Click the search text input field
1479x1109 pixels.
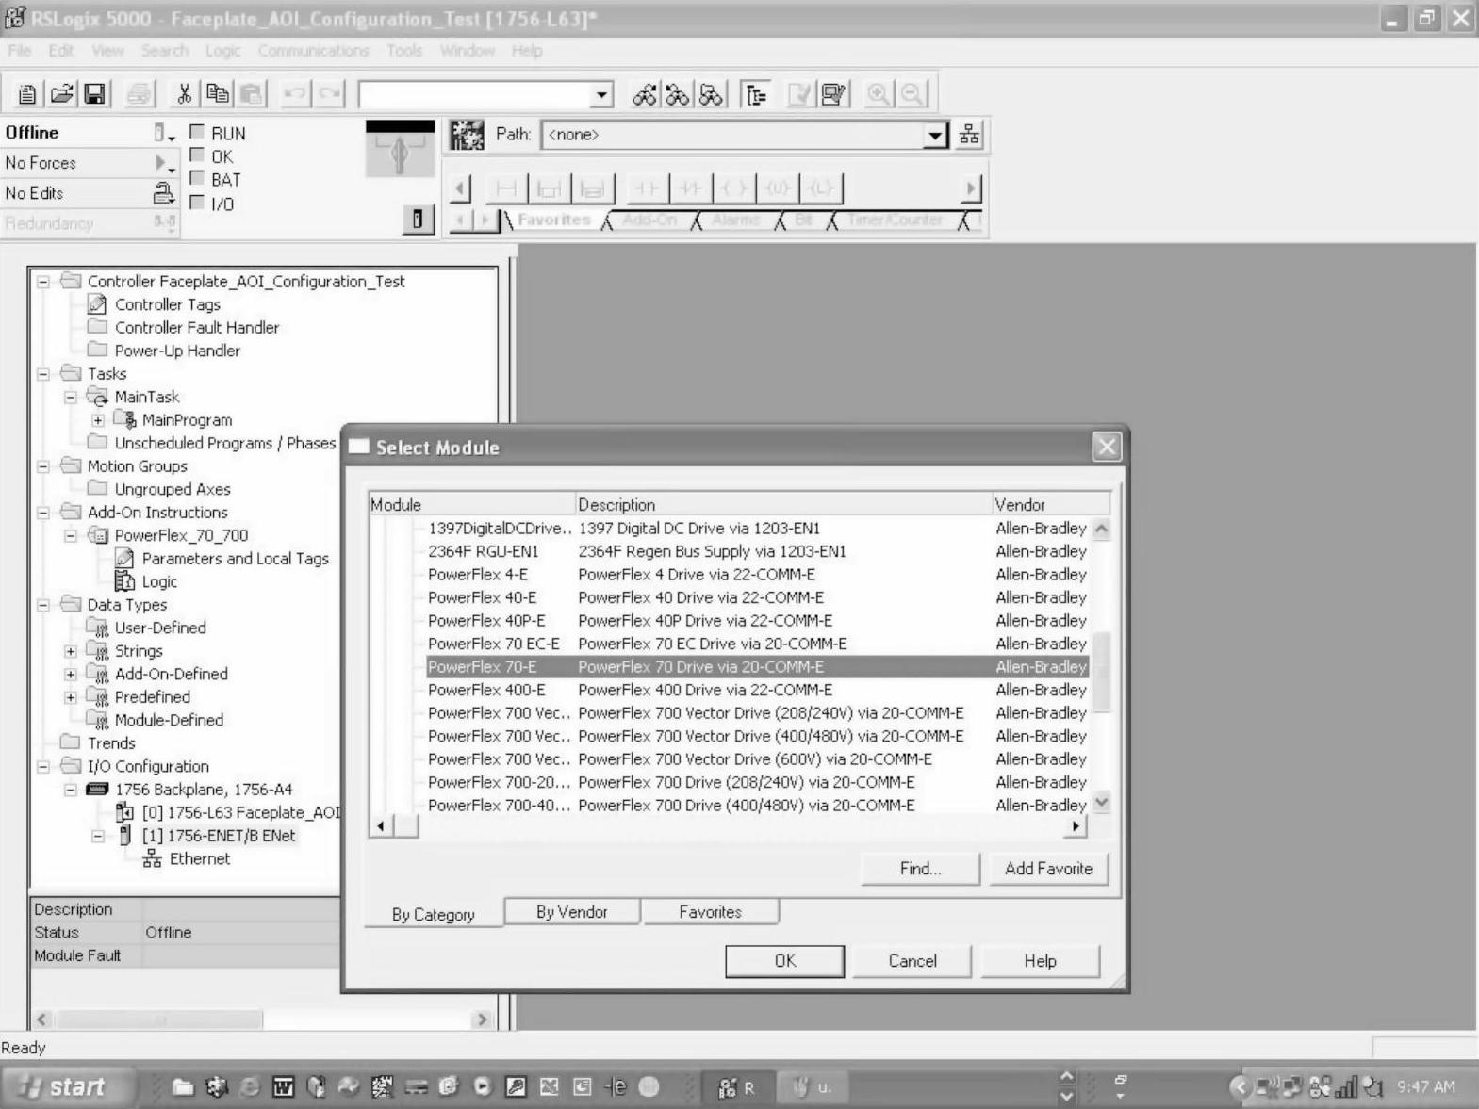pos(474,94)
